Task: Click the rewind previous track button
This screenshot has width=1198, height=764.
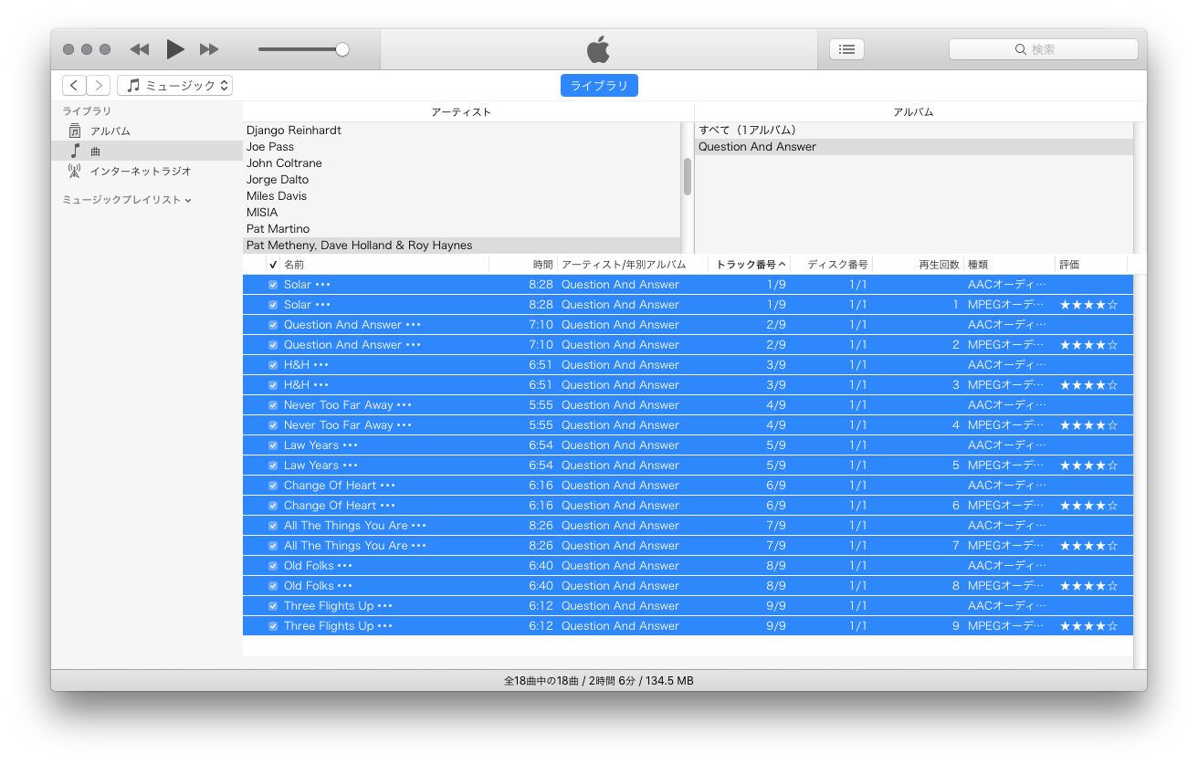Action: pyautogui.click(x=139, y=49)
